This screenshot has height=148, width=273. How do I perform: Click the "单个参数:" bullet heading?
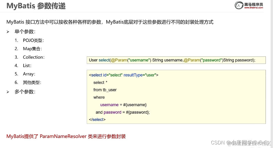click(25, 32)
